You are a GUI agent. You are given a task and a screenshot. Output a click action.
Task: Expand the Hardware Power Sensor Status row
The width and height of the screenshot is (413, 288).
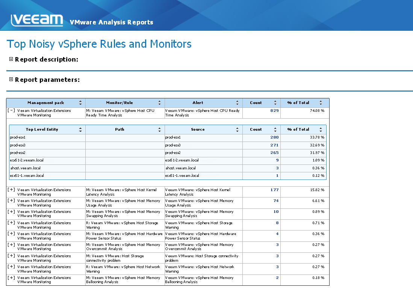[x=11, y=234]
